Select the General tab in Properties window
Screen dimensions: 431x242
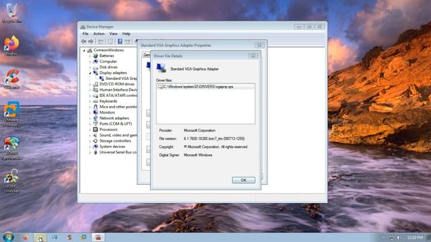pos(147,55)
